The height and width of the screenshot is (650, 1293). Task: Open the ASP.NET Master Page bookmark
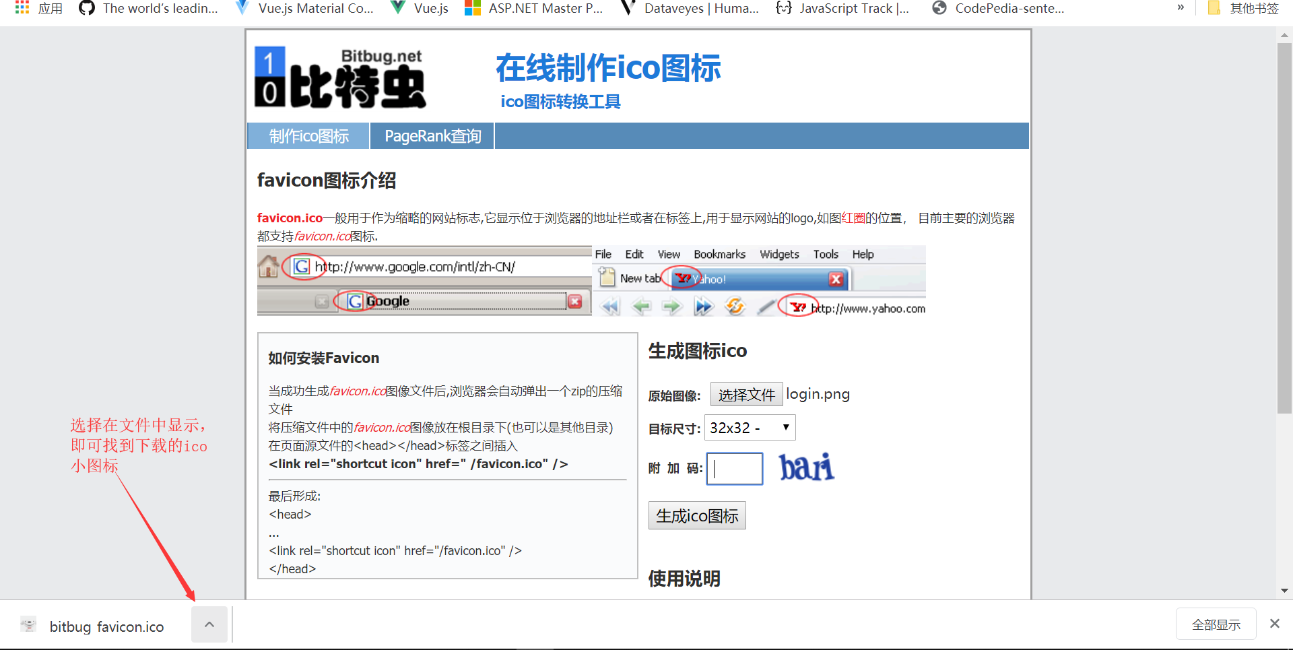pos(534,8)
